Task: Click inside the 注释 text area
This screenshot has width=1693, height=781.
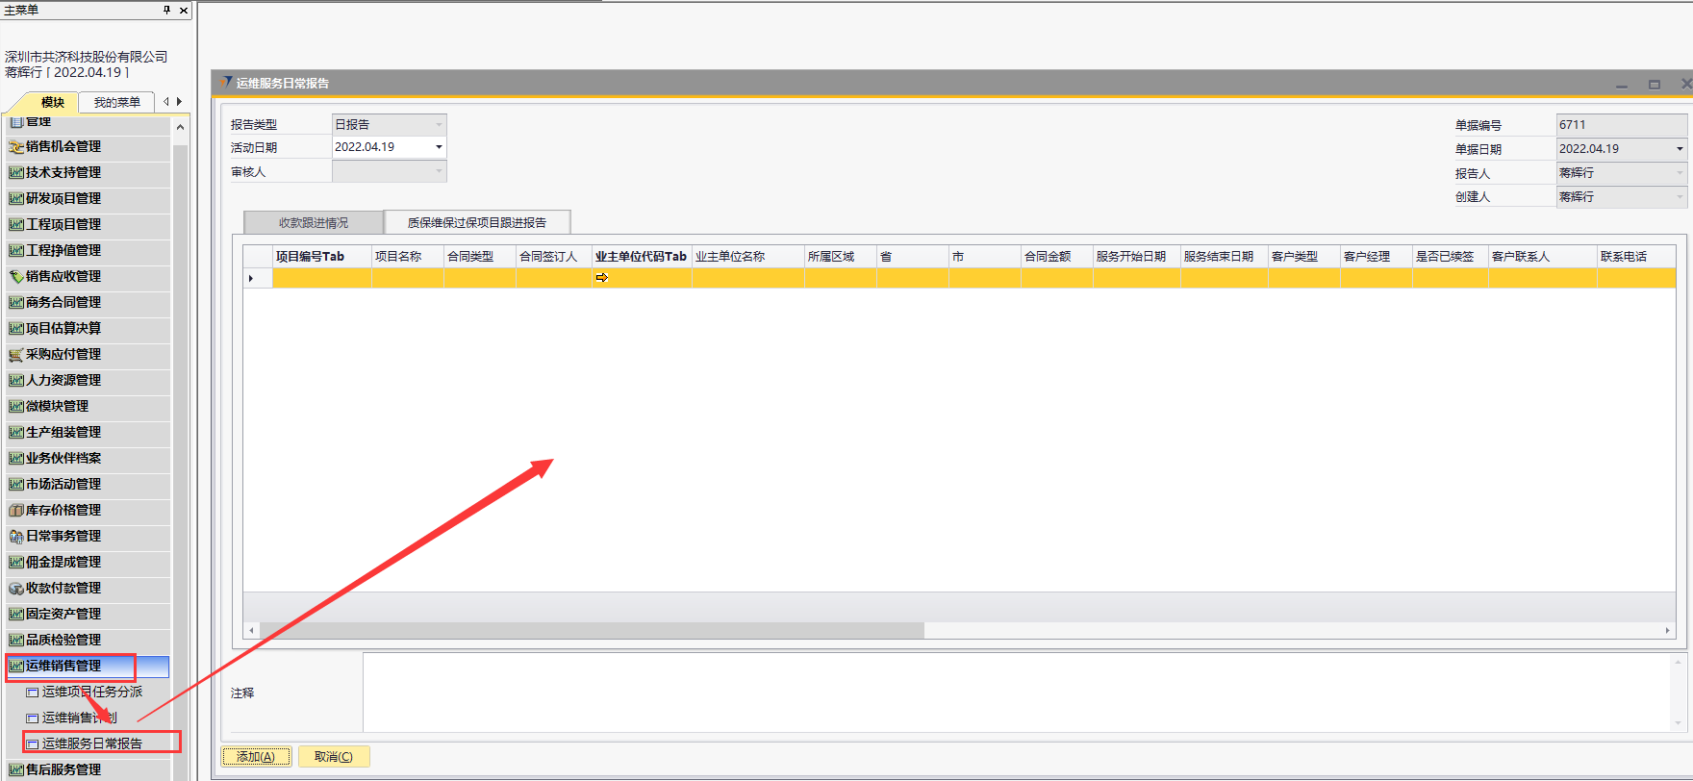Action: coord(1020,693)
